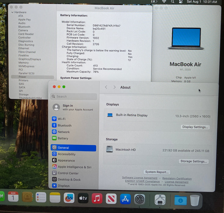Click the Display Settings button
This screenshot has height=213, width=224.
click(x=195, y=127)
